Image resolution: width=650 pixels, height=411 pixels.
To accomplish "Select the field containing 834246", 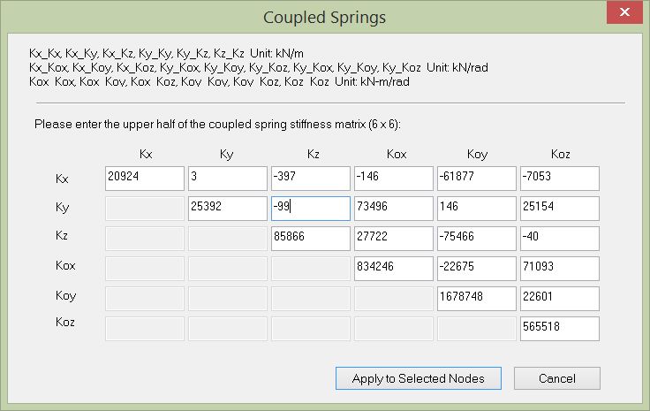I will tap(393, 269).
